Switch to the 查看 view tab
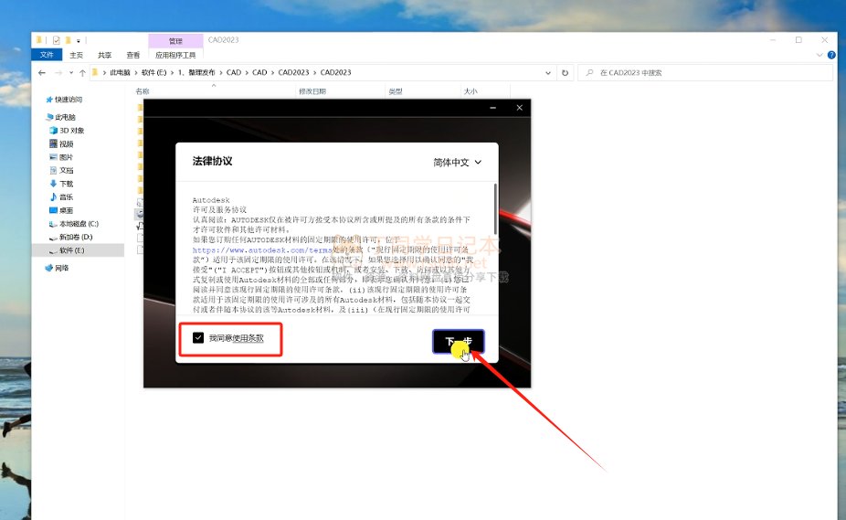The height and width of the screenshot is (520, 846). [x=133, y=55]
